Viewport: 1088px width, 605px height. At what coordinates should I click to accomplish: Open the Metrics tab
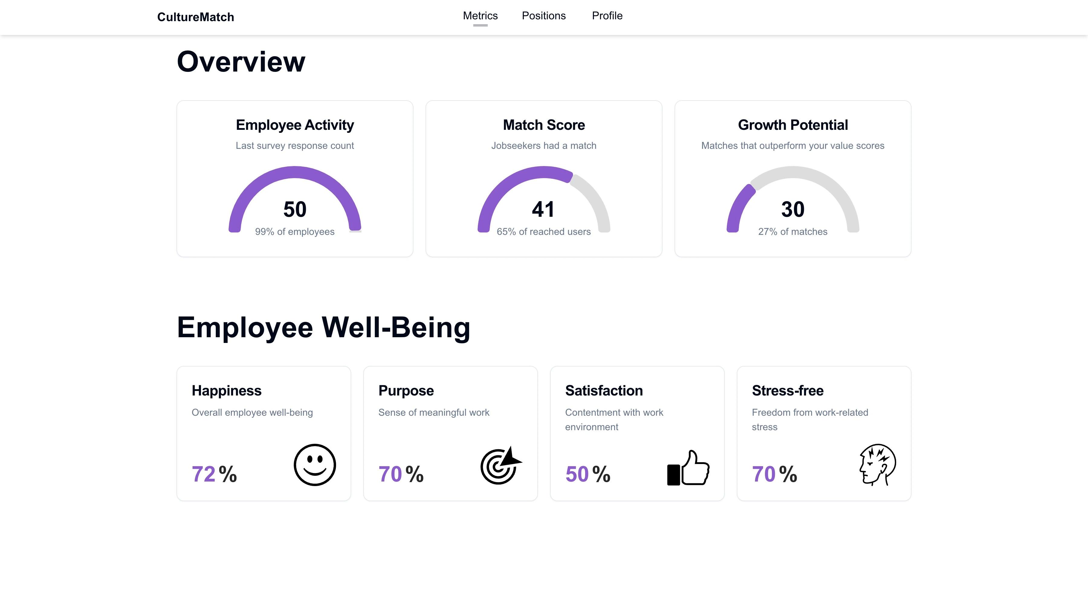[x=480, y=16]
